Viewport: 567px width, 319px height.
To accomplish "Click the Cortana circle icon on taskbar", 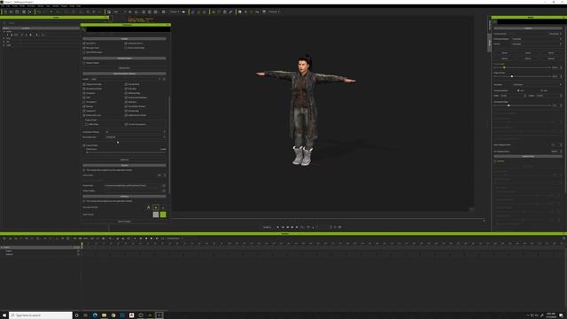I will coord(77,315).
